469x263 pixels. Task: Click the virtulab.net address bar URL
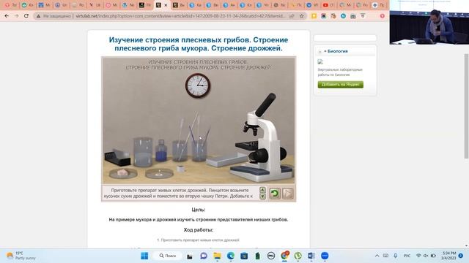point(180,16)
